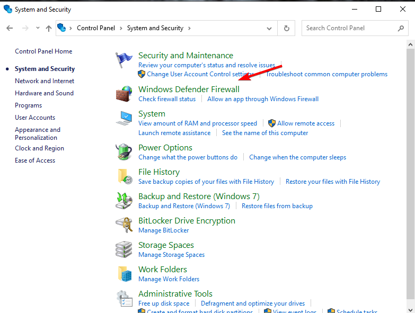Click the Administrative Tools gear icon
The image size is (415, 313).
125,299
